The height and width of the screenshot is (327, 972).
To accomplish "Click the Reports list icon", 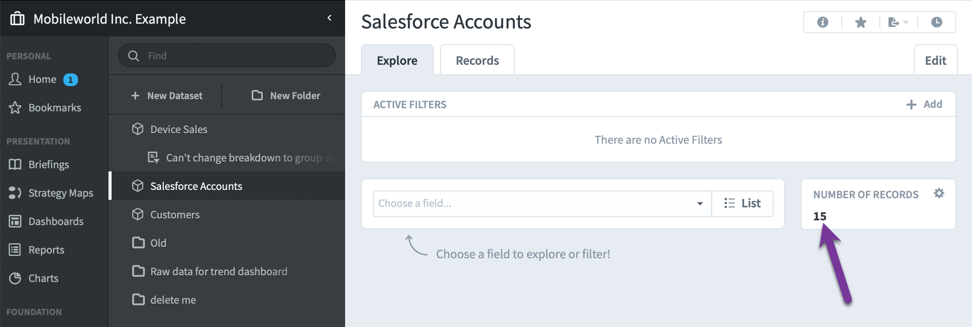I will pyautogui.click(x=15, y=250).
